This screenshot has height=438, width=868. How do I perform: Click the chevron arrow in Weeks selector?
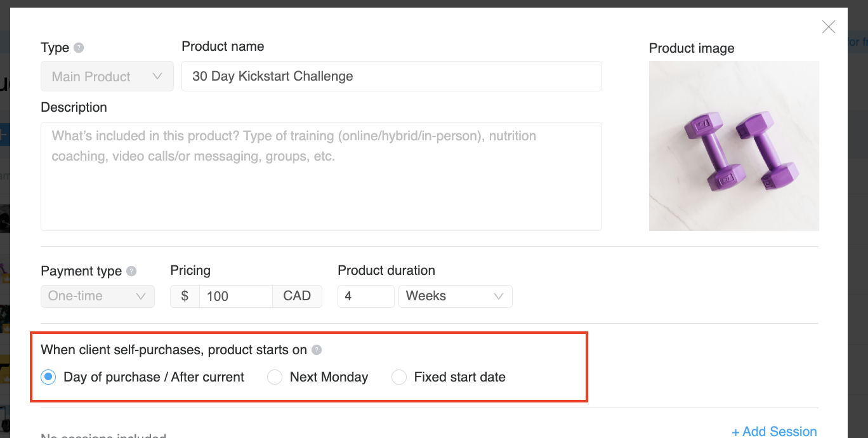pos(499,296)
